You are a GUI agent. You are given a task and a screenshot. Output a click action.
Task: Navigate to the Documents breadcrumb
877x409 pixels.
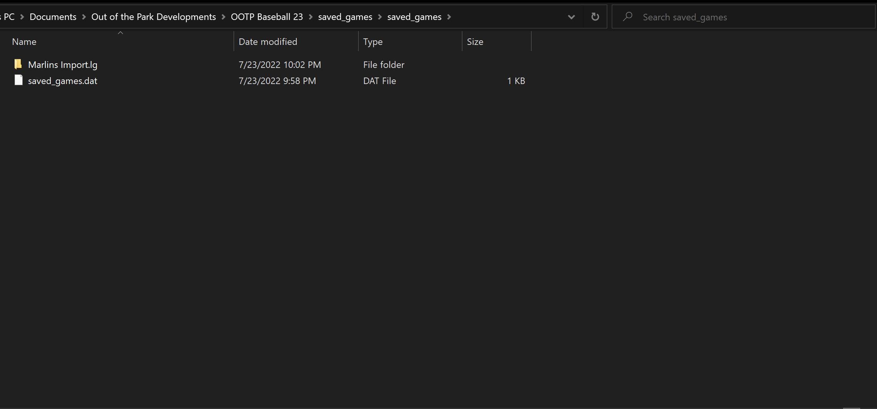tap(53, 17)
